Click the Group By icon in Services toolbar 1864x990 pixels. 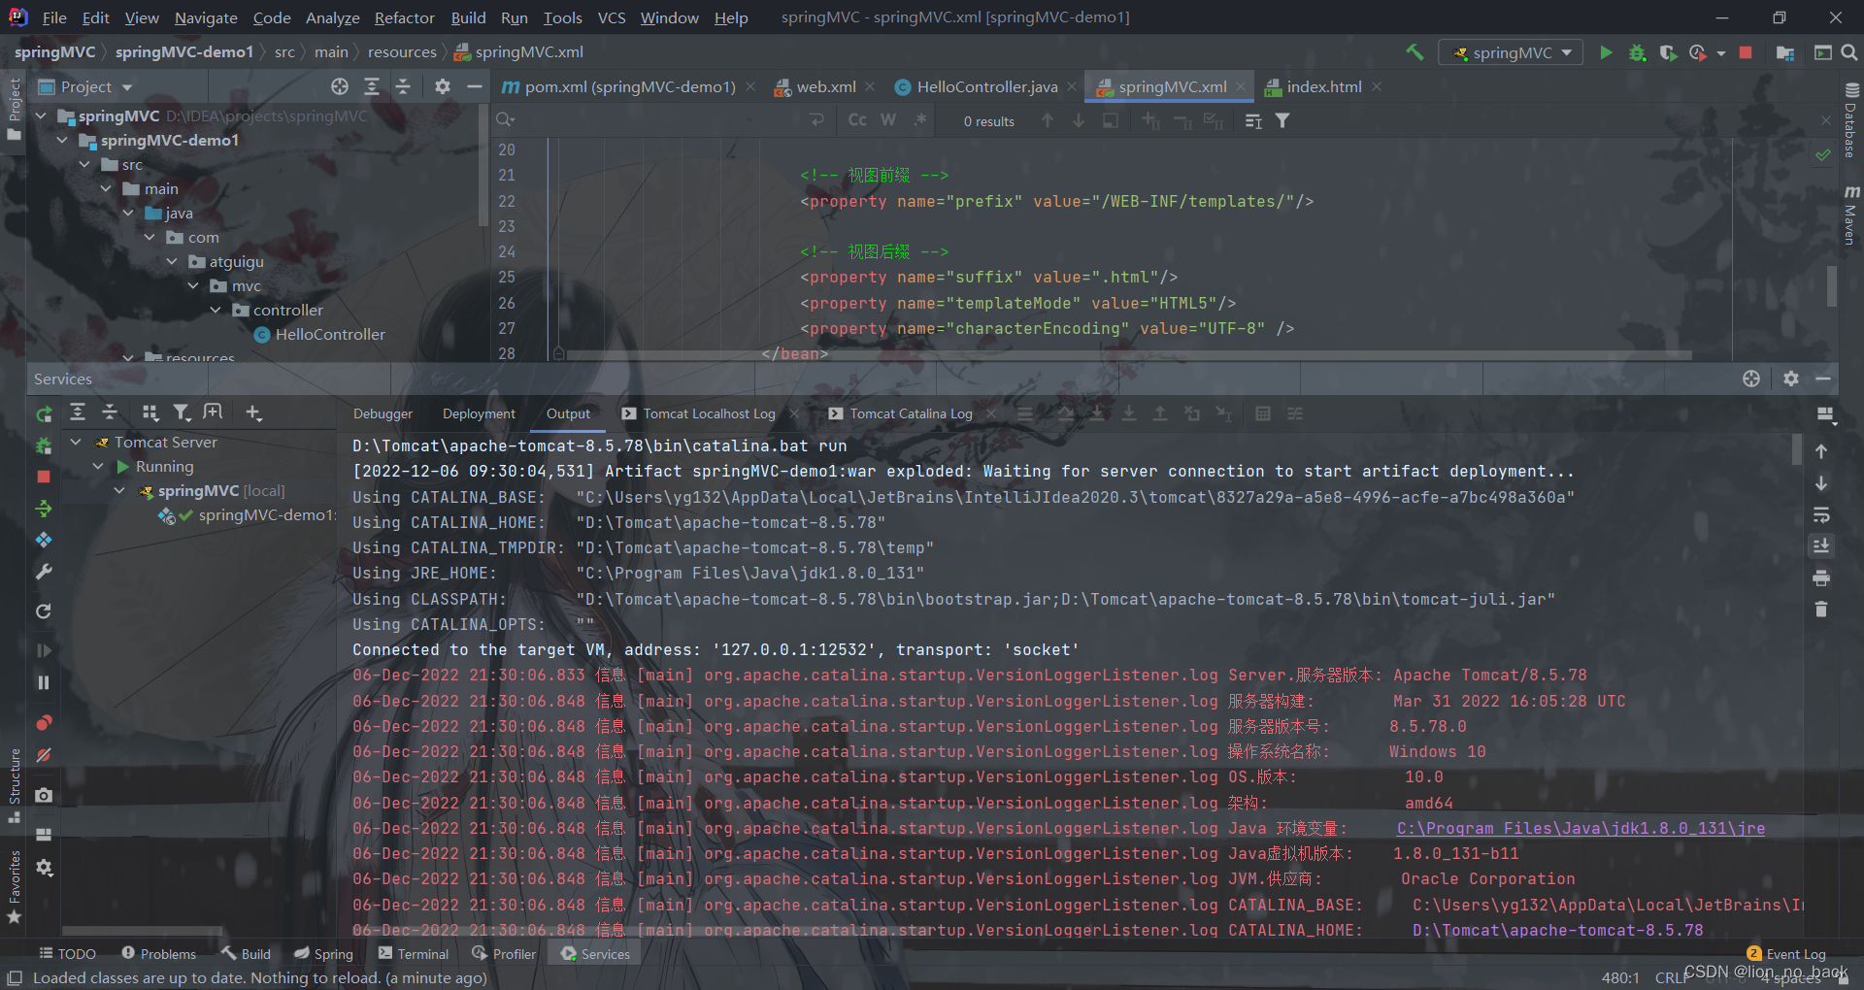(x=150, y=412)
